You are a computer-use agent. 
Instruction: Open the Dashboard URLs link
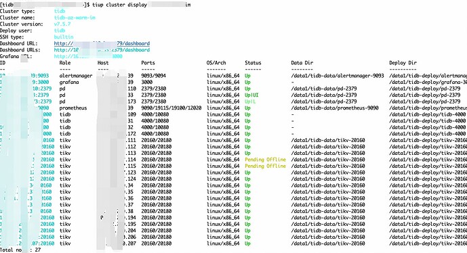[x=102, y=50]
